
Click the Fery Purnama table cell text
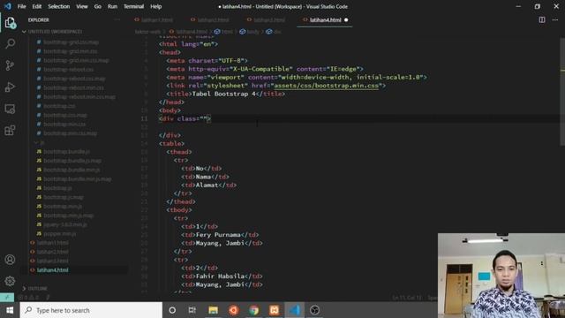[x=218, y=235]
